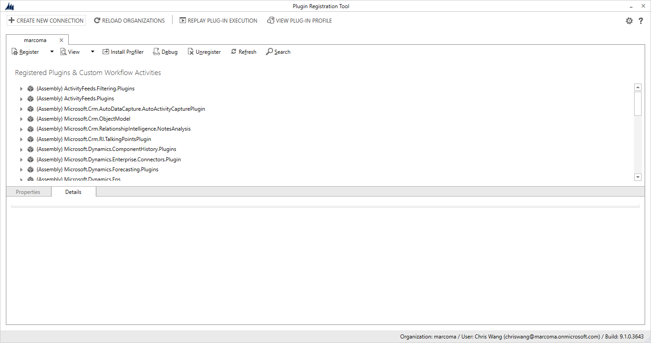Click the Register gear icon
The image size is (651, 343).
point(14,52)
